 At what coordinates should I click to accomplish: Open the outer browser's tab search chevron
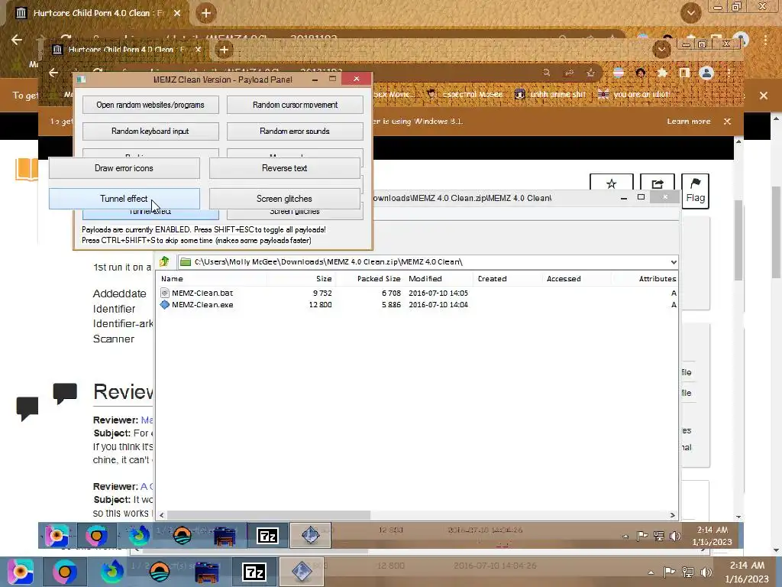click(690, 13)
